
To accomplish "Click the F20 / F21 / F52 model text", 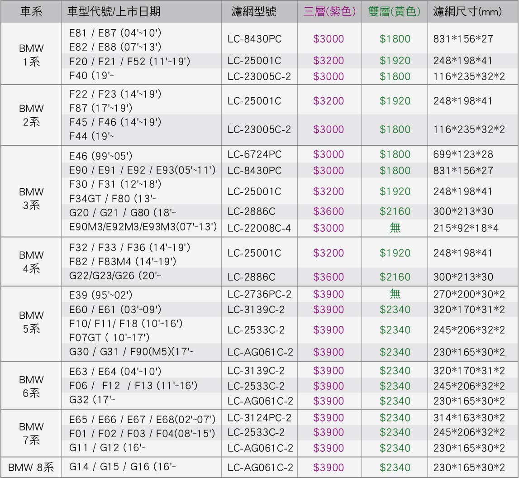I will tap(130, 61).
